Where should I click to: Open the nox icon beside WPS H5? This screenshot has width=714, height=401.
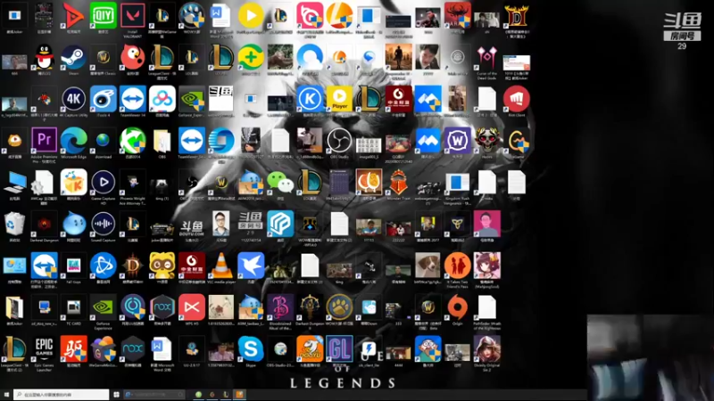click(x=162, y=307)
